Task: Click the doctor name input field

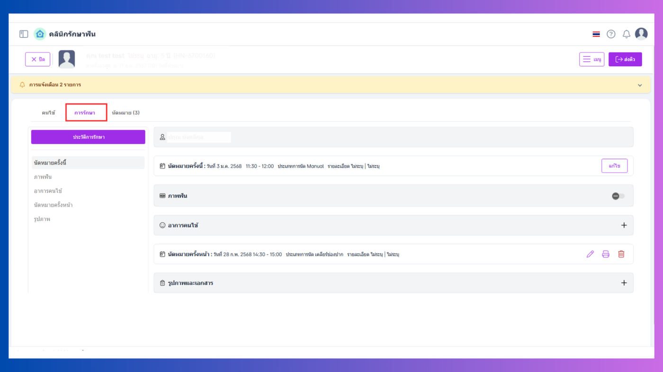Action: [x=199, y=137]
